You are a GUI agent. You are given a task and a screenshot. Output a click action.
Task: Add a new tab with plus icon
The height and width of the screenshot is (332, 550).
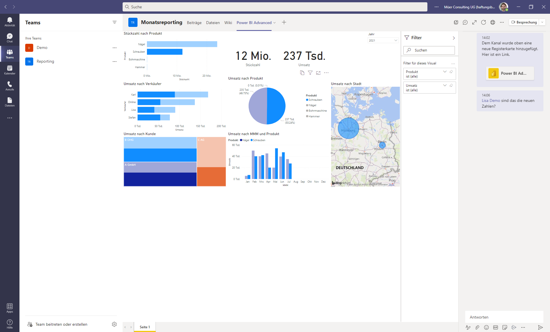284,22
